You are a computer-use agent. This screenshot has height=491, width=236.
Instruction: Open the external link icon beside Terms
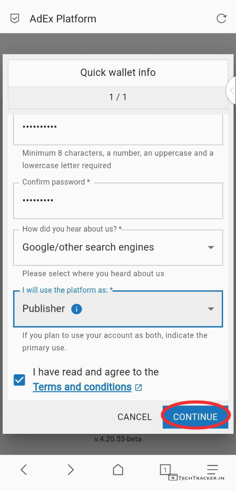[139, 387]
